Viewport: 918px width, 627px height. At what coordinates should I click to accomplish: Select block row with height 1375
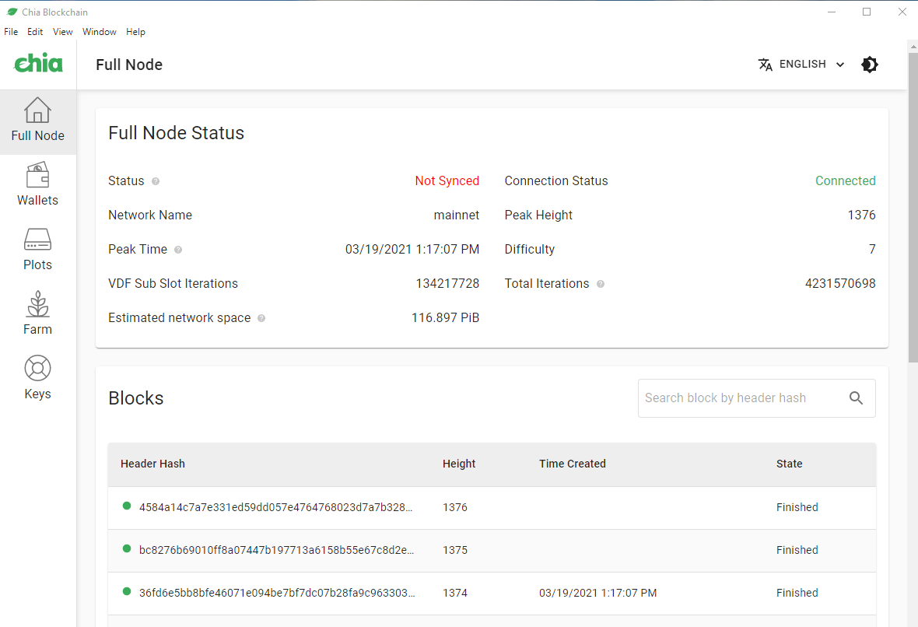click(455, 550)
